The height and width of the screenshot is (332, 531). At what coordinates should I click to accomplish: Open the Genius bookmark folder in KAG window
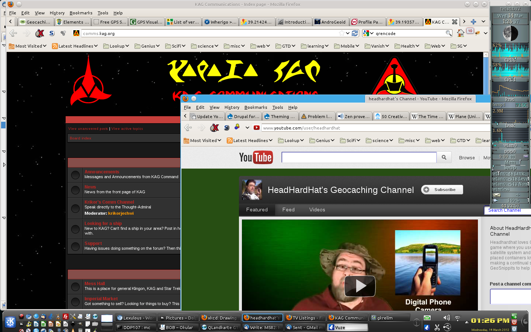(147, 46)
